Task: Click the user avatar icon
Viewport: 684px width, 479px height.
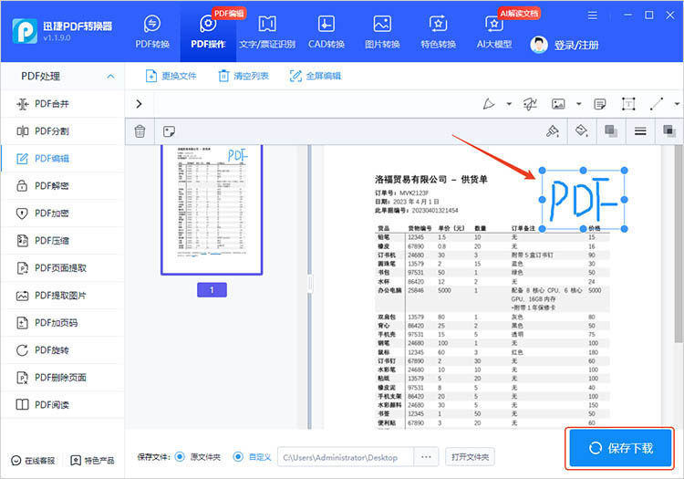Action: [x=539, y=45]
